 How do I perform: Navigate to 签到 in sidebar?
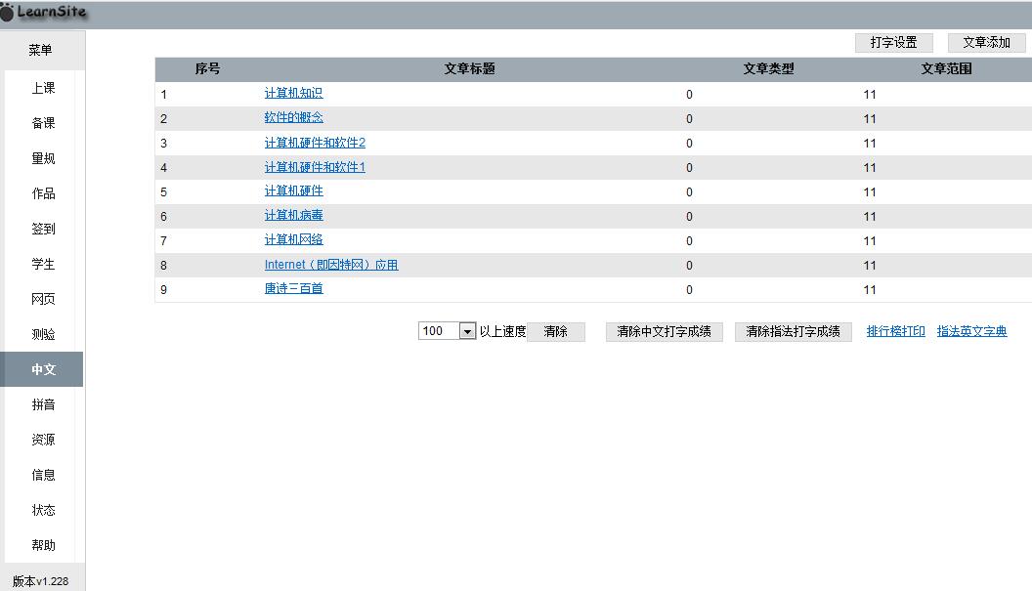click(x=43, y=229)
